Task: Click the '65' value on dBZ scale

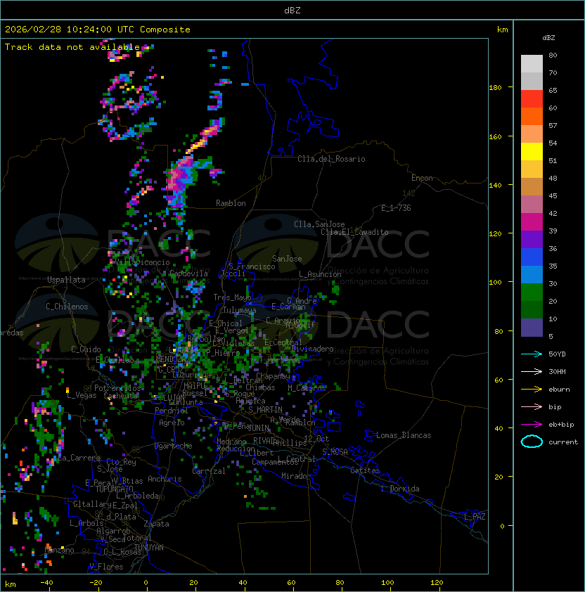Action: [x=553, y=91]
